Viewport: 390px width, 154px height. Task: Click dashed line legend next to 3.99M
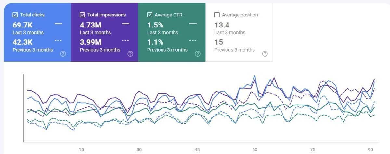(x=125, y=41)
